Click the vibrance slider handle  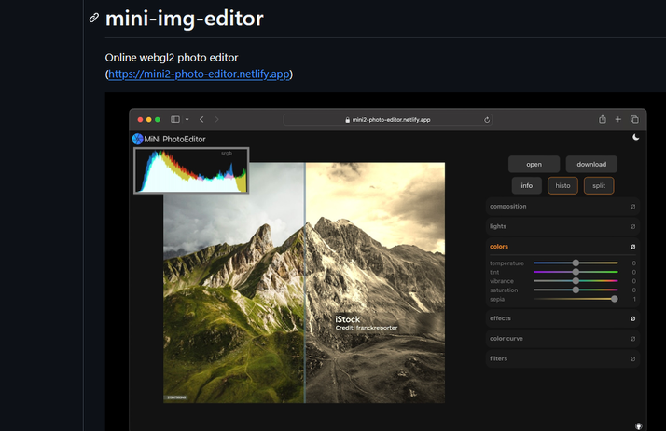tap(576, 280)
